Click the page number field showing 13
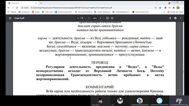The height and width of the screenshot is (106, 189). click(x=78, y=18)
